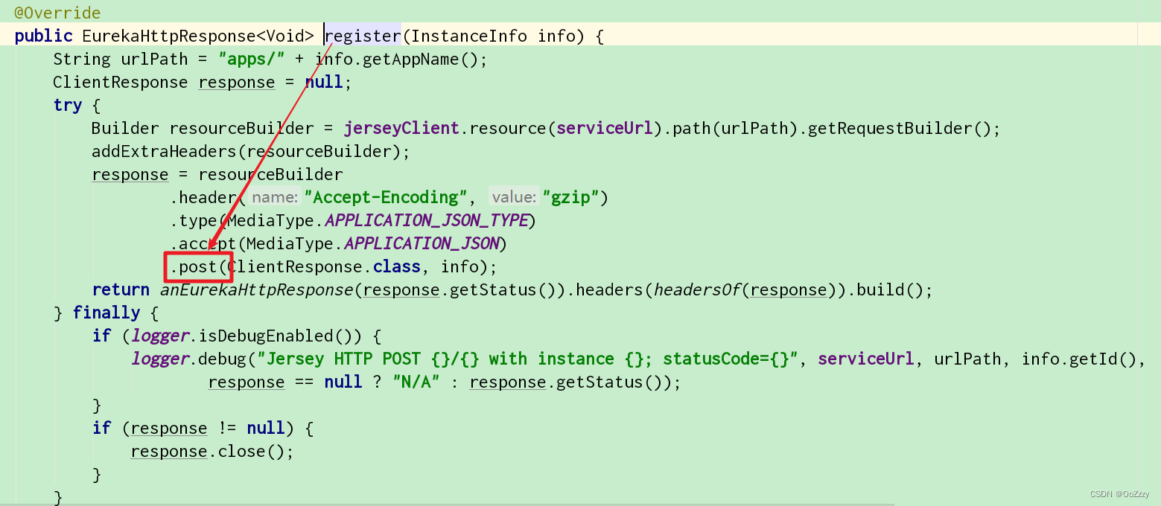Image resolution: width=1161 pixels, height=506 pixels.
Task: Click the .type method call
Action: tap(194, 220)
